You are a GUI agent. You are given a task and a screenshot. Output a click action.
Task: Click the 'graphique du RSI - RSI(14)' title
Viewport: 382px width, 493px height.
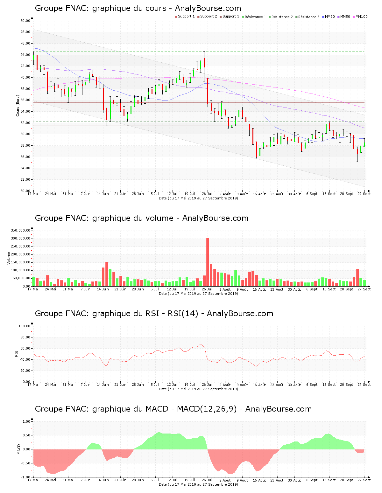click(154, 314)
